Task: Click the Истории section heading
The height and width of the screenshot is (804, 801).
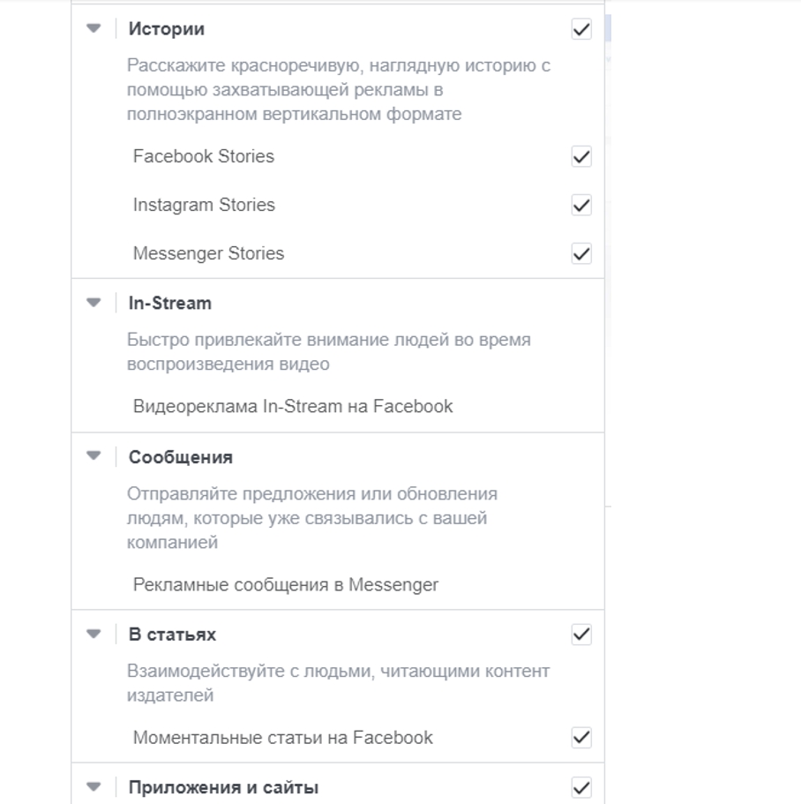Action: coord(167,29)
